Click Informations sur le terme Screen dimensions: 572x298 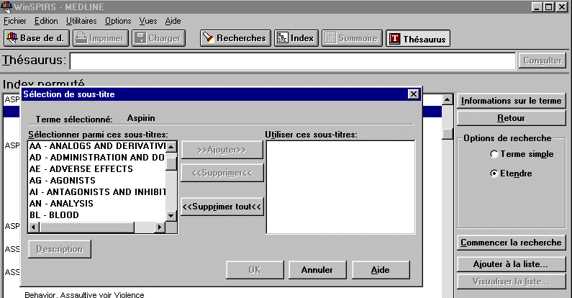click(x=511, y=101)
